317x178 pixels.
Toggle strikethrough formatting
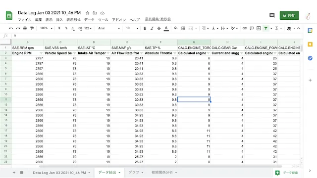pyautogui.click(x=159, y=28)
